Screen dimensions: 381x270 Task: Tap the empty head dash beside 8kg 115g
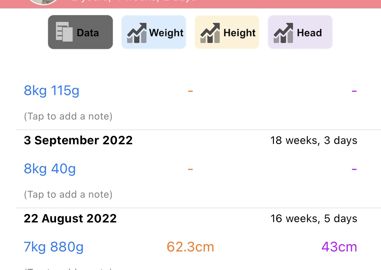click(x=354, y=91)
